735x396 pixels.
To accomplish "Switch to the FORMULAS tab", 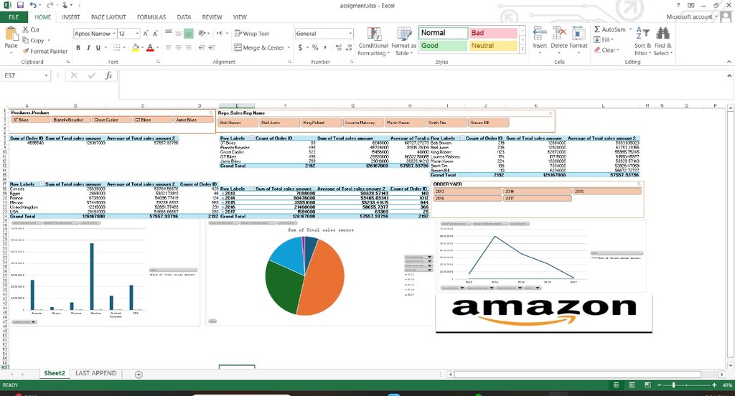I will click(151, 17).
